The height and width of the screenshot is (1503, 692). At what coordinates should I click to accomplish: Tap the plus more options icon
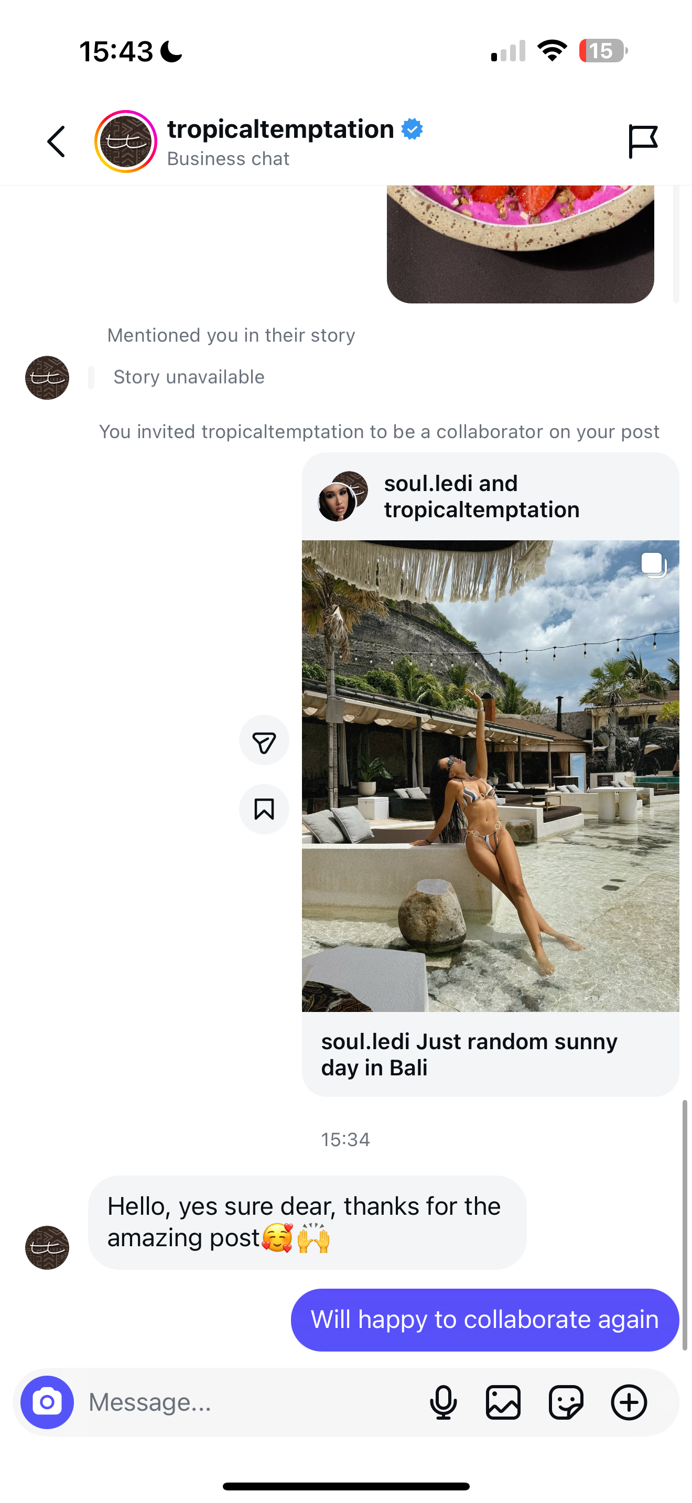click(x=629, y=1402)
